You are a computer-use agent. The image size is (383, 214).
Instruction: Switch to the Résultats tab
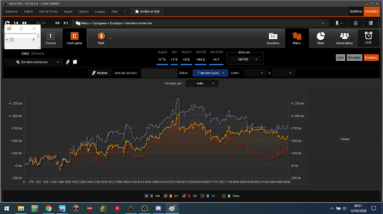[354, 58]
